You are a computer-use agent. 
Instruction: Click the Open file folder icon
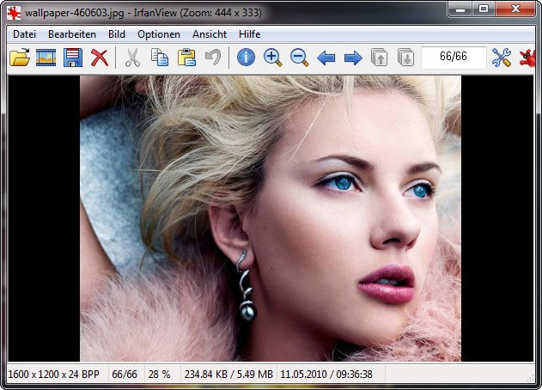click(19, 58)
